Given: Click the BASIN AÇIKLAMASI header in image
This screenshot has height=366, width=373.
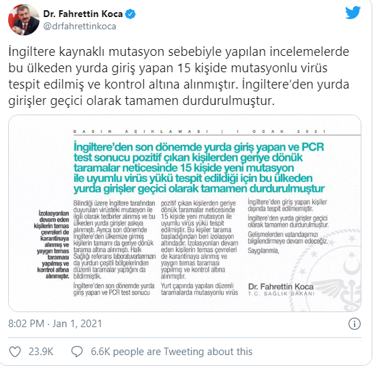Looking at the screenshot, I should click(200, 132).
